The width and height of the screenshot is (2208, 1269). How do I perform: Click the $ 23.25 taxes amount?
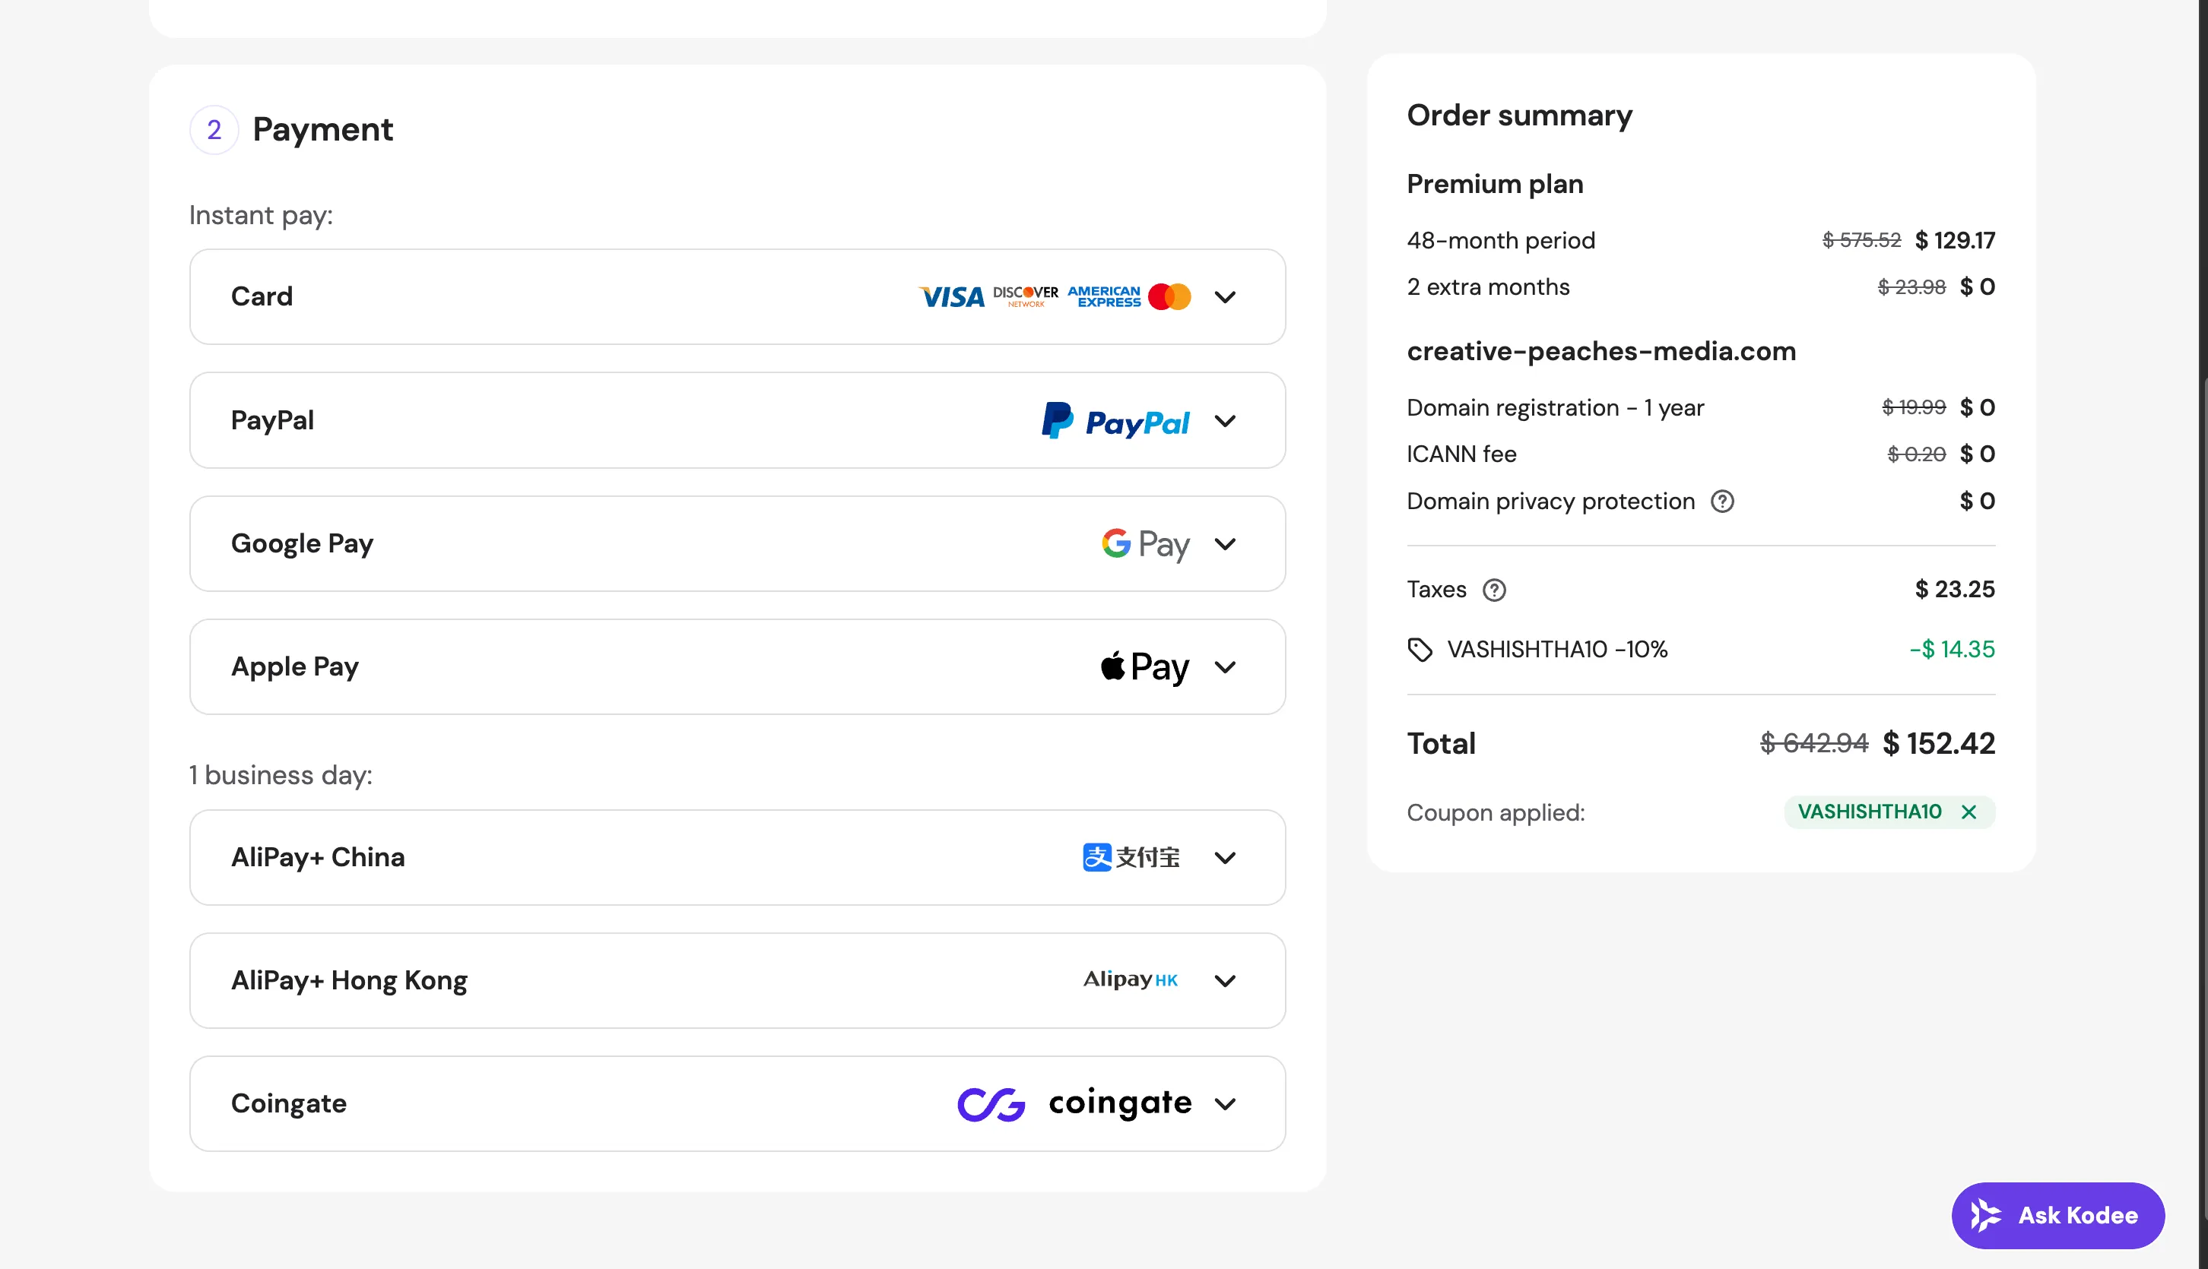click(1954, 590)
